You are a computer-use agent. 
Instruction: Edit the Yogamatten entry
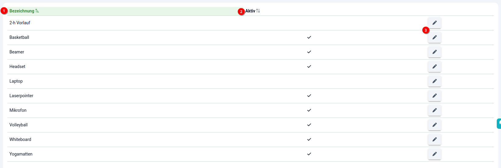(434, 154)
